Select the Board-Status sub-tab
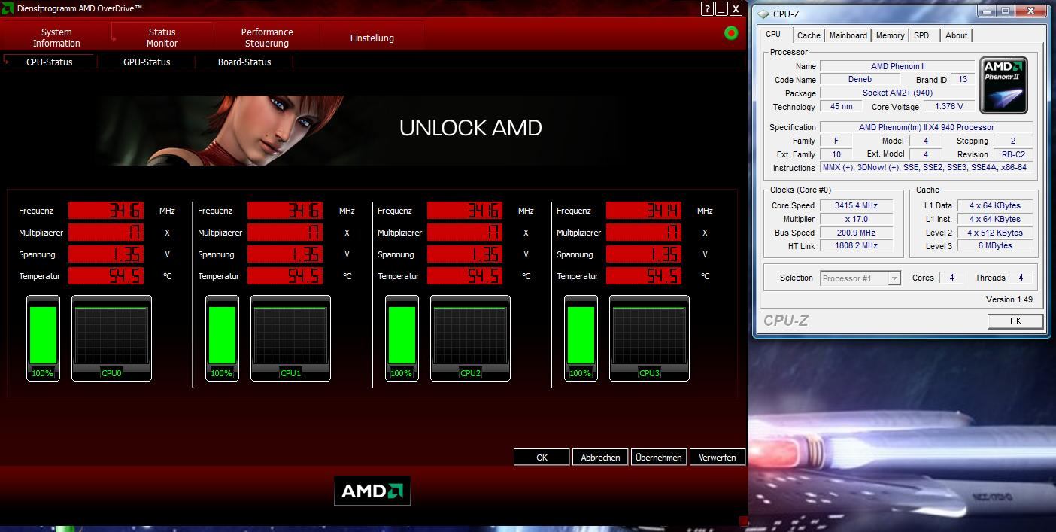Screen dimensions: 1056x532 click(x=244, y=62)
